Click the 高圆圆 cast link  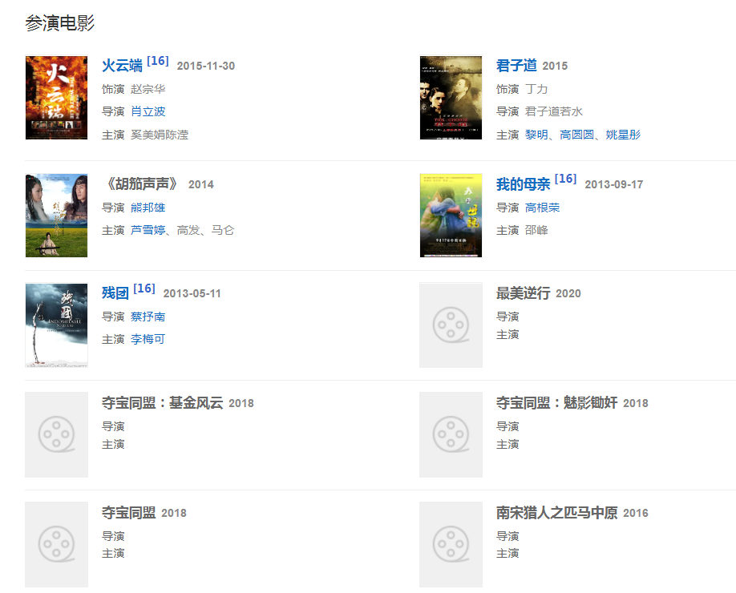[577, 135]
